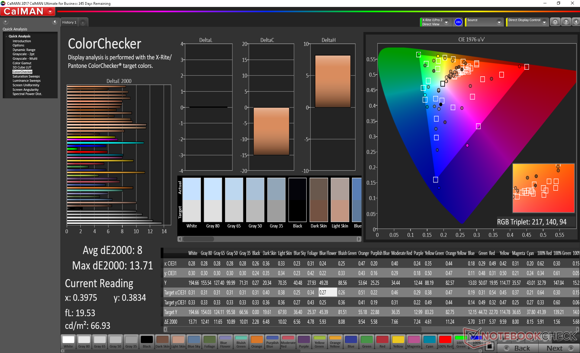The width and height of the screenshot is (580, 353).
Task: Open the Options workflow page
Action: click(18, 46)
